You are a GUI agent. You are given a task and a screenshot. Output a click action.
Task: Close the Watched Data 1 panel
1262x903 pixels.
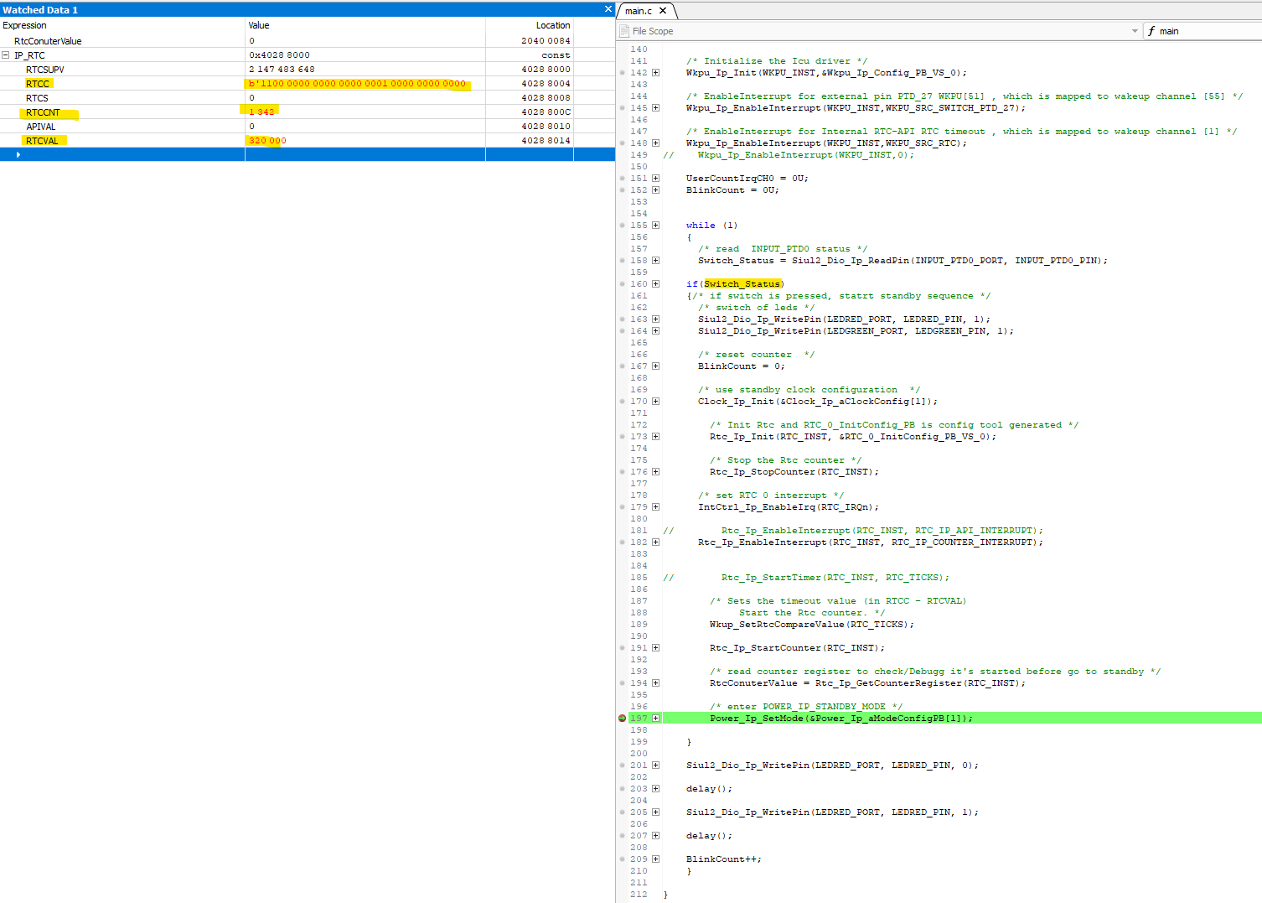coord(608,9)
